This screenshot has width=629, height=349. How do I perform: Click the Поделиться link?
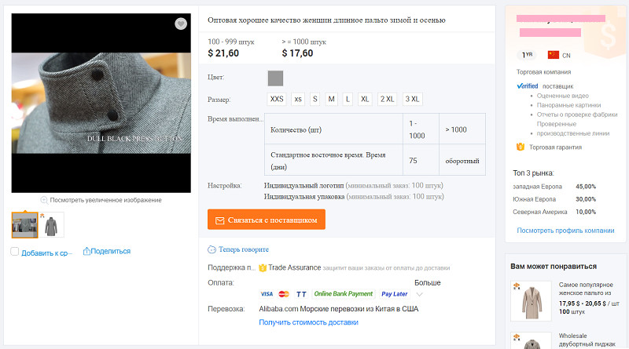coord(111,251)
